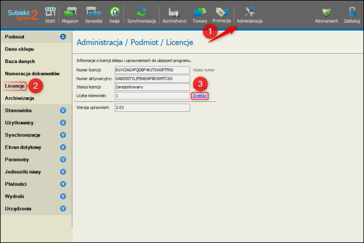Expand the Wydruki section
The height and width of the screenshot is (243, 364).
tap(63, 196)
